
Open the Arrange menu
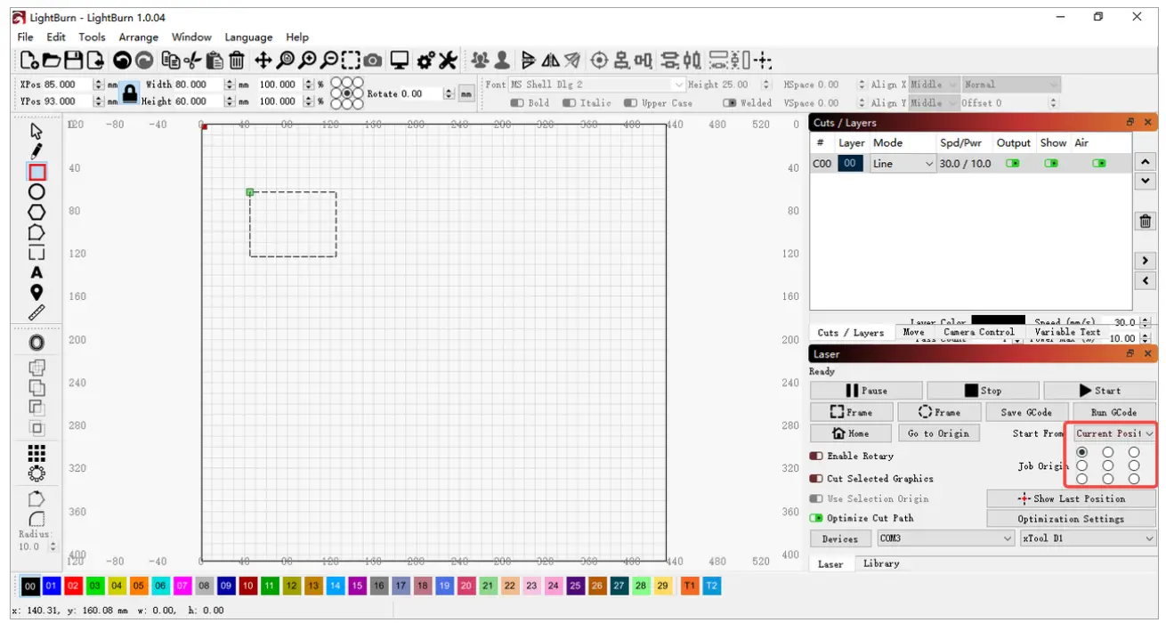(x=138, y=37)
